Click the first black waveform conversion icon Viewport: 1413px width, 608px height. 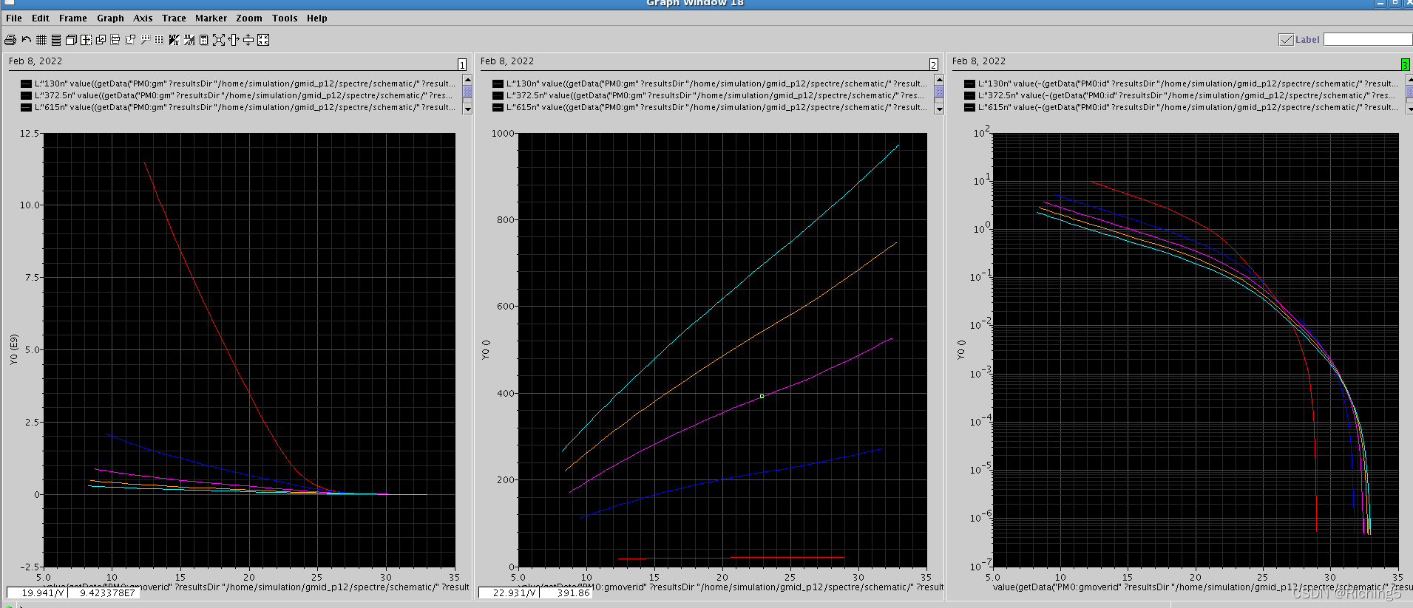click(174, 40)
